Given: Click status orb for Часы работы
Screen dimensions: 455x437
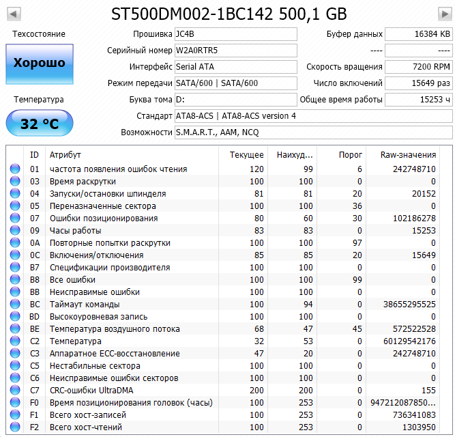Looking at the screenshot, I should 15,230.
